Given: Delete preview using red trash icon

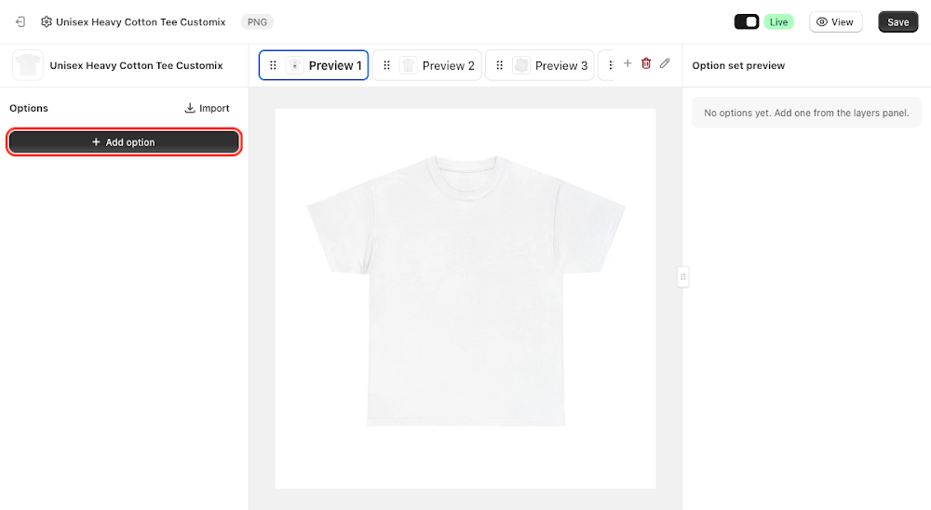Looking at the screenshot, I should coord(647,63).
